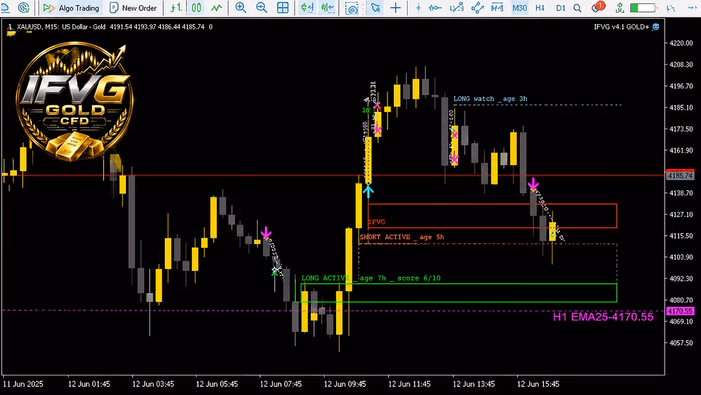
Task: Select the diagonal line tool with end circles
Action: (x=477, y=8)
